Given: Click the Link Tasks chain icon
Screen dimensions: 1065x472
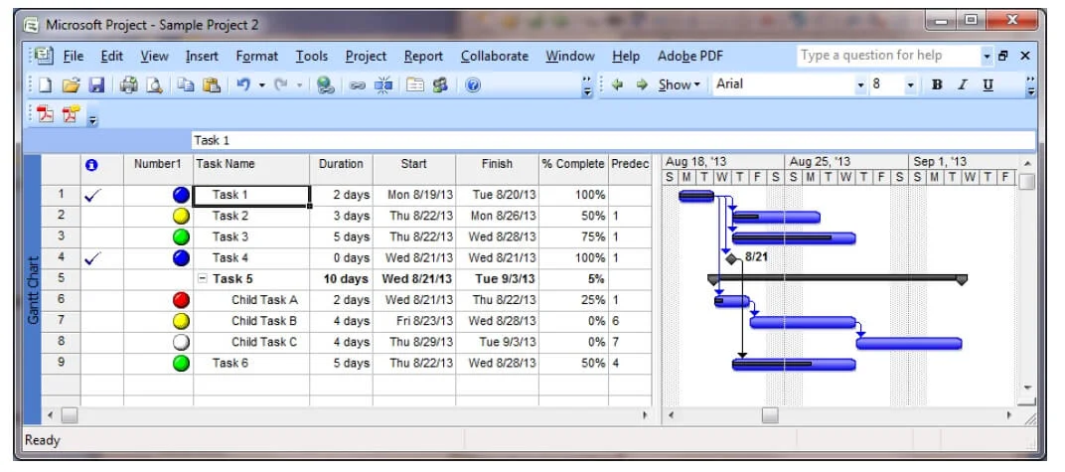Looking at the screenshot, I should pos(358,85).
